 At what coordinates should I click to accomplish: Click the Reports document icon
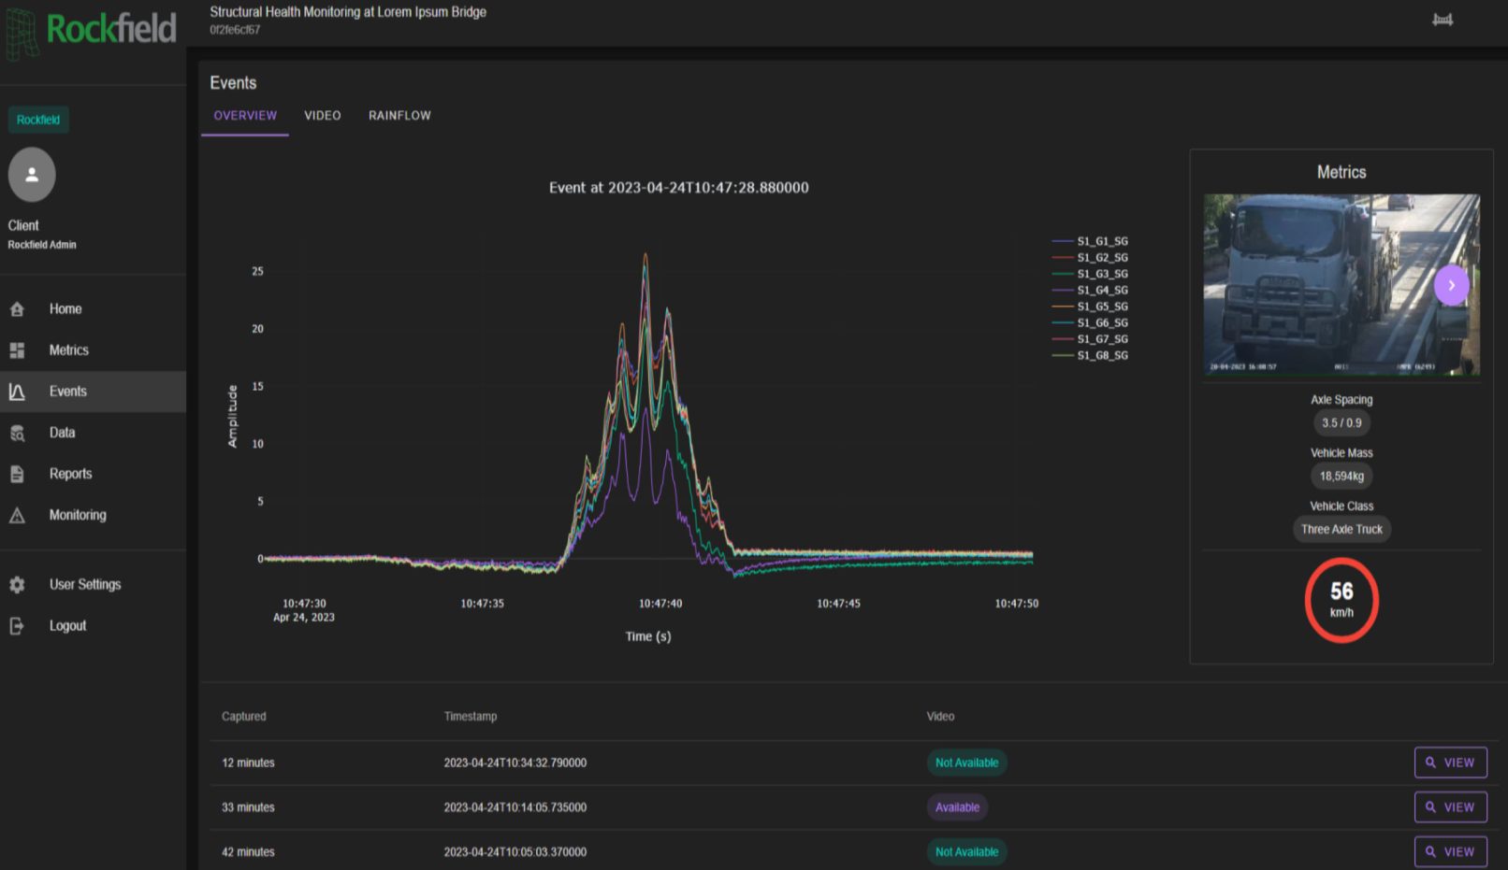[17, 474]
